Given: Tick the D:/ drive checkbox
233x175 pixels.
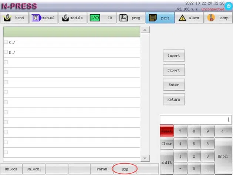Looking at the screenshot, I should point(6,52).
